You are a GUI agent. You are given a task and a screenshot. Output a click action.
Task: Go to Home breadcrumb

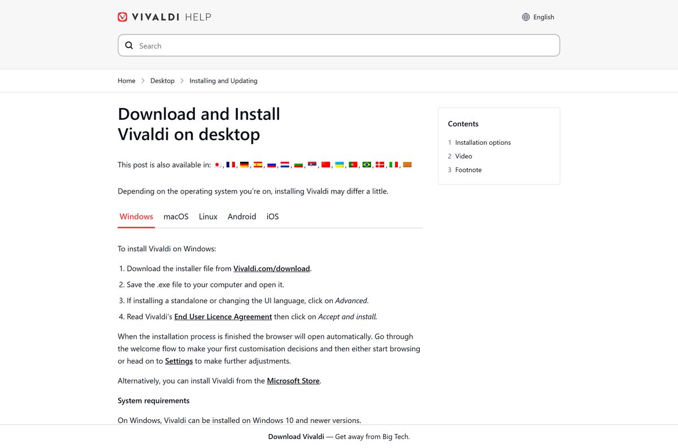pyautogui.click(x=127, y=81)
